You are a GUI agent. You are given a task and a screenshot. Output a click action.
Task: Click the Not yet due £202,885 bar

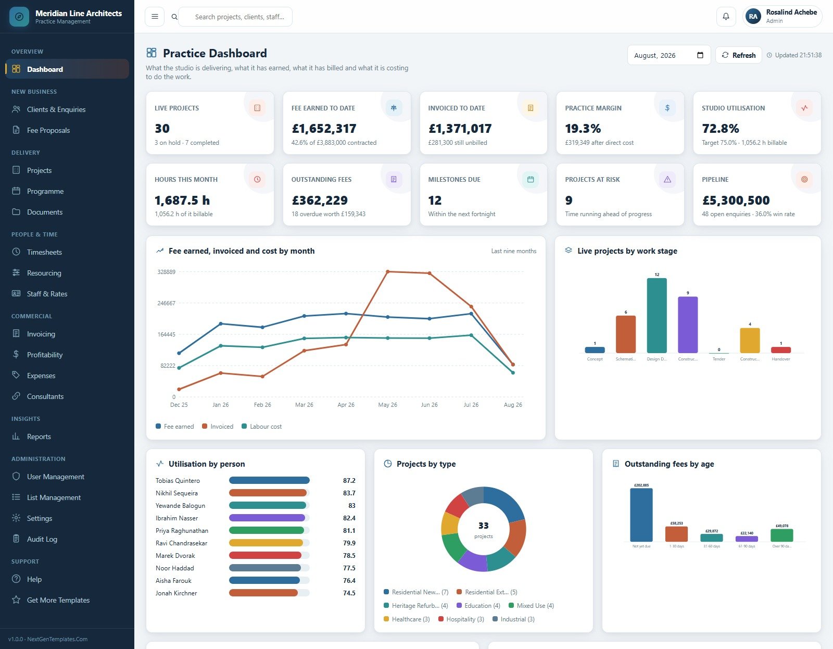641,515
